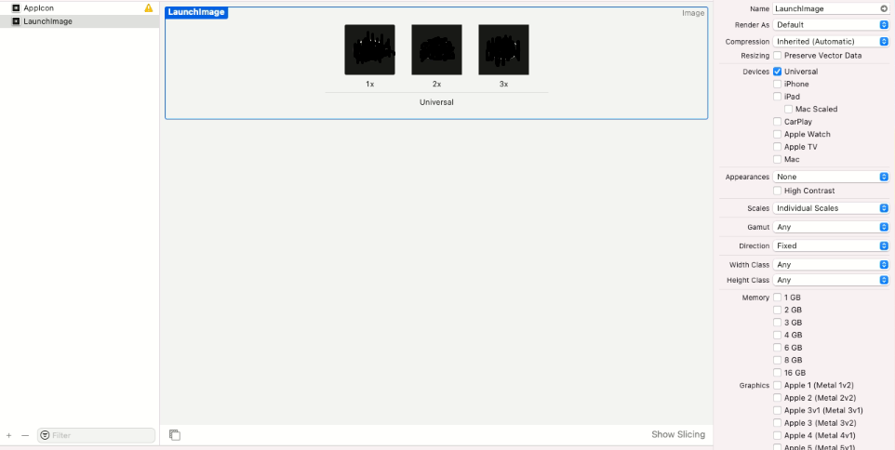This screenshot has height=450, width=895.
Task: Check Apple 3v1 (Metal 3v1) graphics
Action: 778,410
